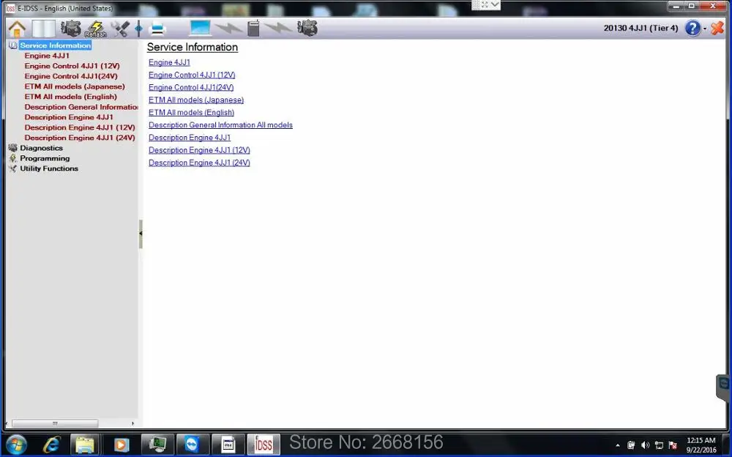Open the Engine 4JJ1 link
732x457 pixels.
click(170, 62)
